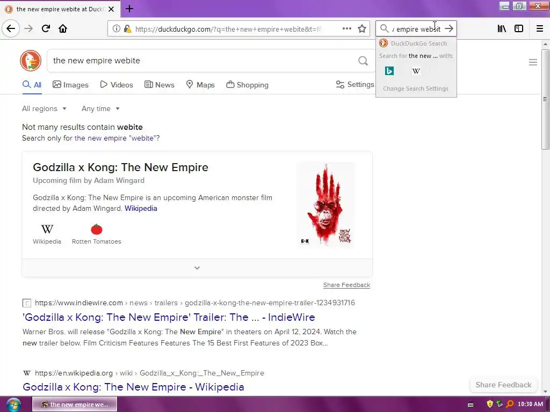Screen dimensions: 550x412
Task: Click the indiewire.com result URL
Action: tap(194, 303)
